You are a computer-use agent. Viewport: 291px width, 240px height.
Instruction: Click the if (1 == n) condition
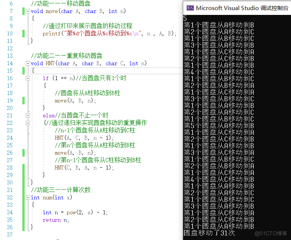pos(59,78)
